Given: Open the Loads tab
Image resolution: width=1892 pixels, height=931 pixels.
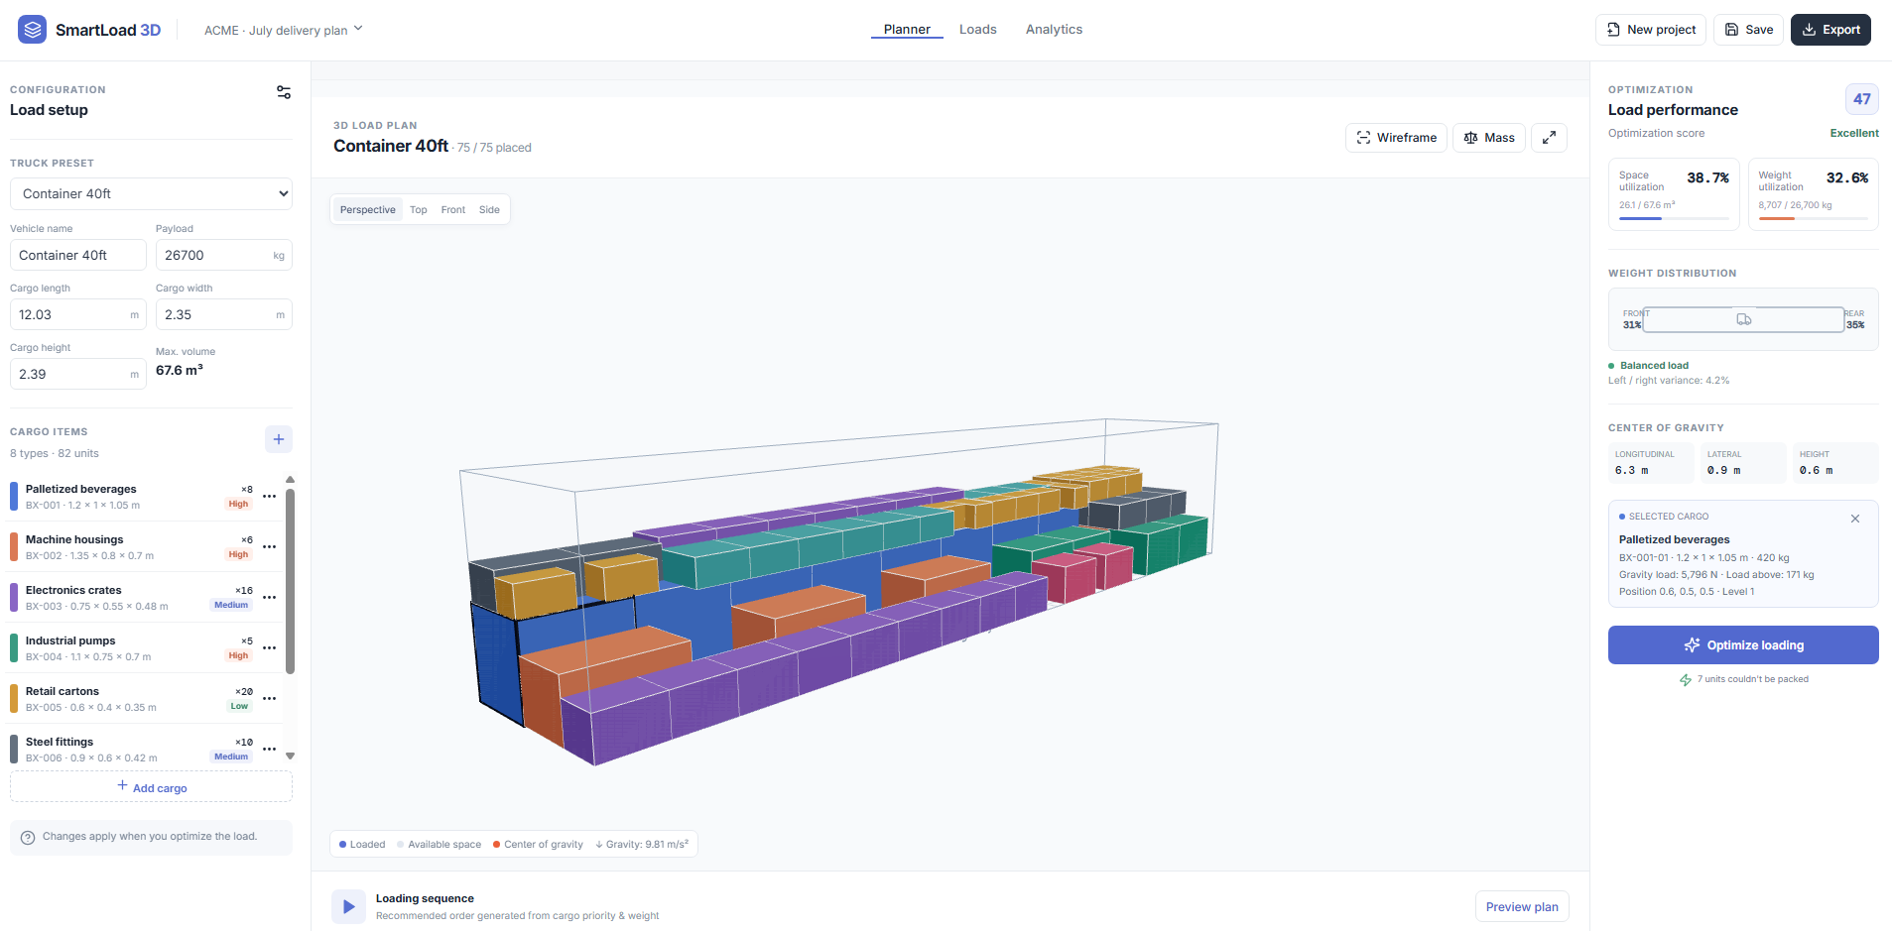Looking at the screenshot, I should click(977, 30).
